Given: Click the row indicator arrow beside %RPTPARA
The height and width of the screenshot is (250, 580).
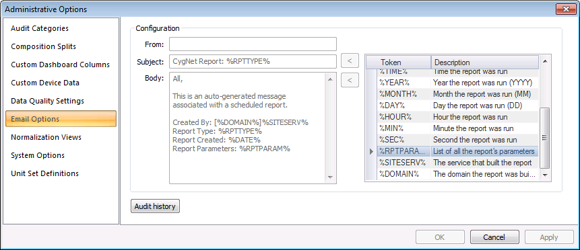Looking at the screenshot, I should click(x=372, y=151).
